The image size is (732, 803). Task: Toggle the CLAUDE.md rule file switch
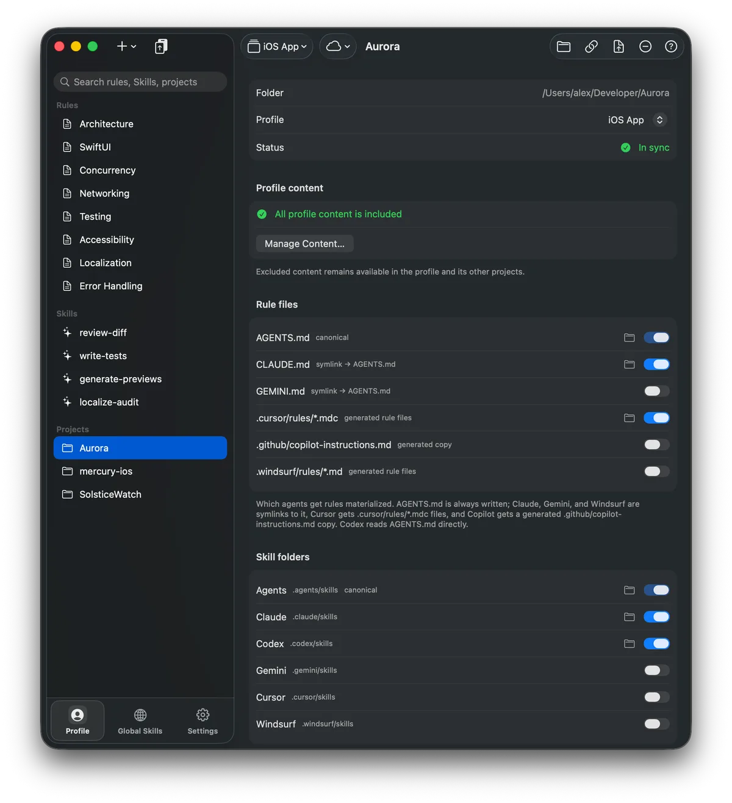(656, 364)
